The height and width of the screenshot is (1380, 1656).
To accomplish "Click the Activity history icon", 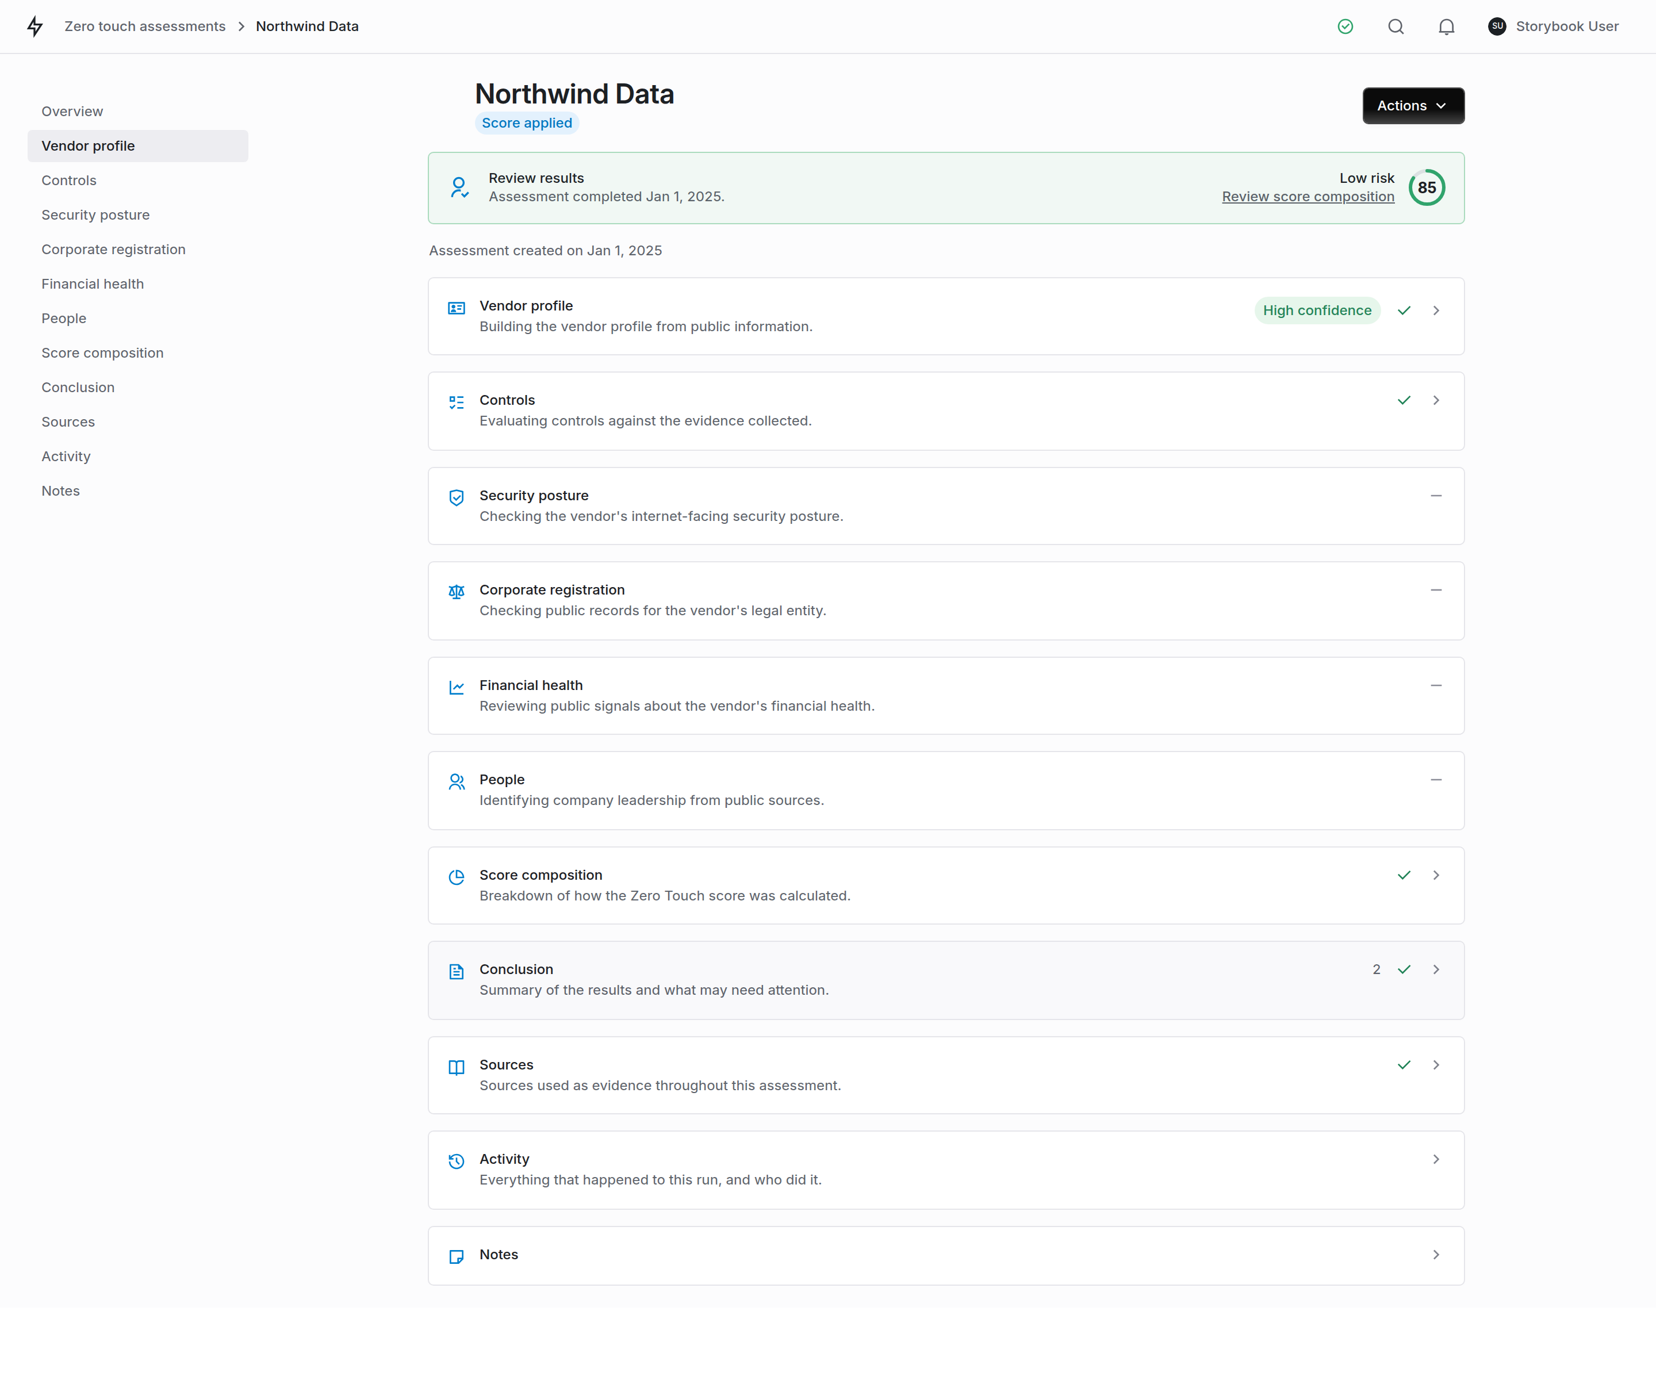I will (457, 1161).
